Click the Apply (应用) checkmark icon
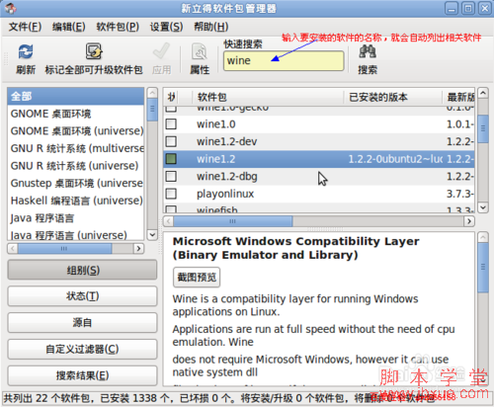 click(161, 51)
